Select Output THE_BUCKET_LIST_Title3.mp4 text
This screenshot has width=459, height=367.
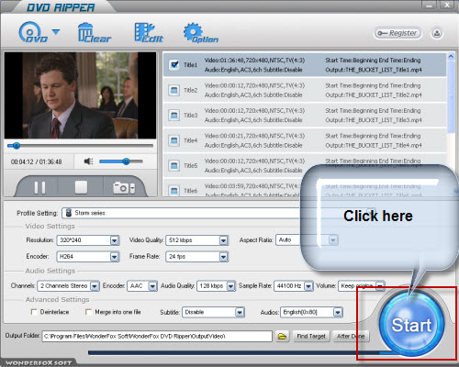coord(374,120)
